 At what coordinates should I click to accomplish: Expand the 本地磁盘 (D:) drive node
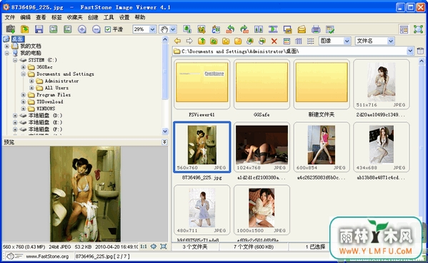(15, 116)
